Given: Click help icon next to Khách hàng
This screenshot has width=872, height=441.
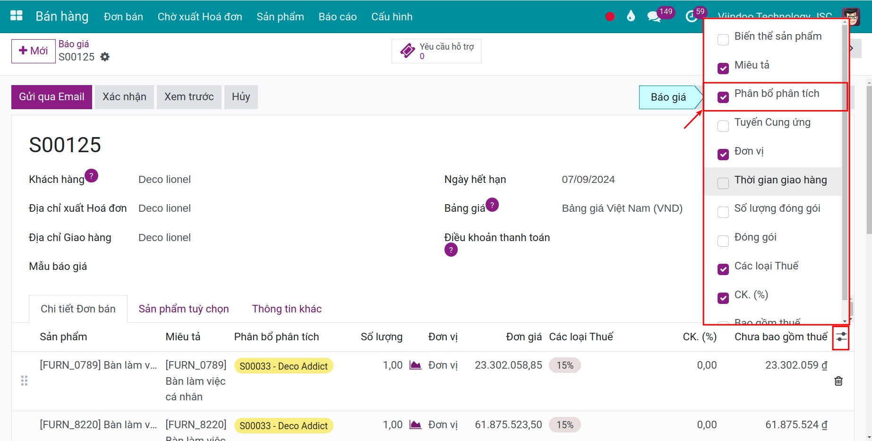Looking at the screenshot, I should [x=92, y=175].
